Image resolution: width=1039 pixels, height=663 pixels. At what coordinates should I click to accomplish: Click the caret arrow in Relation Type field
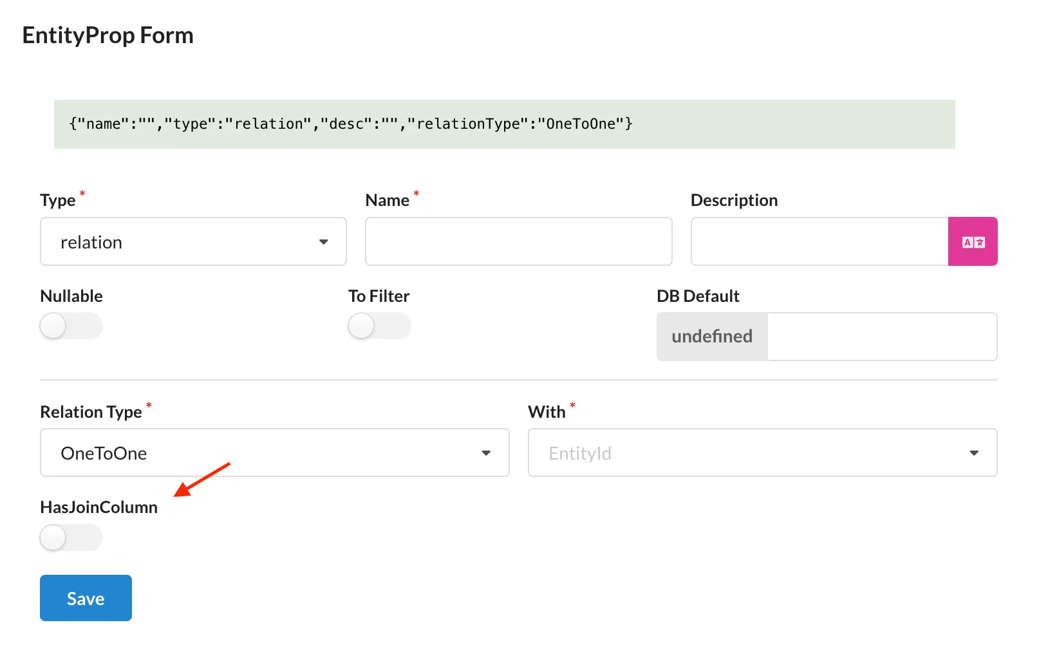coord(486,453)
